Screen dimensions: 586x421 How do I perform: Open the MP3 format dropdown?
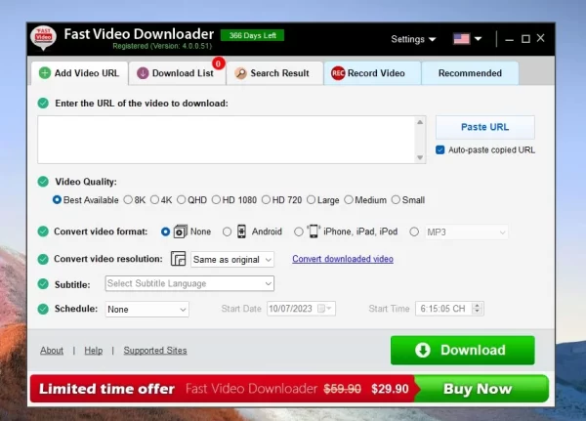467,232
